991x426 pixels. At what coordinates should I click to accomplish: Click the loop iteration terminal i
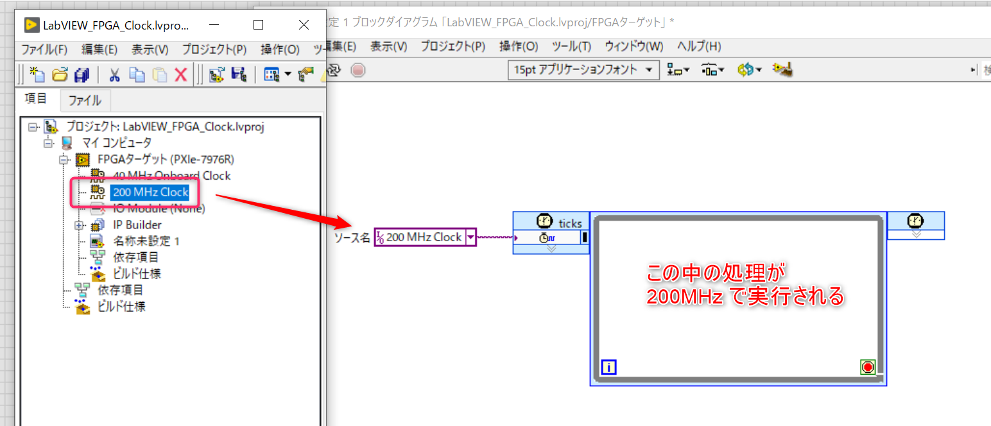(608, 368)
